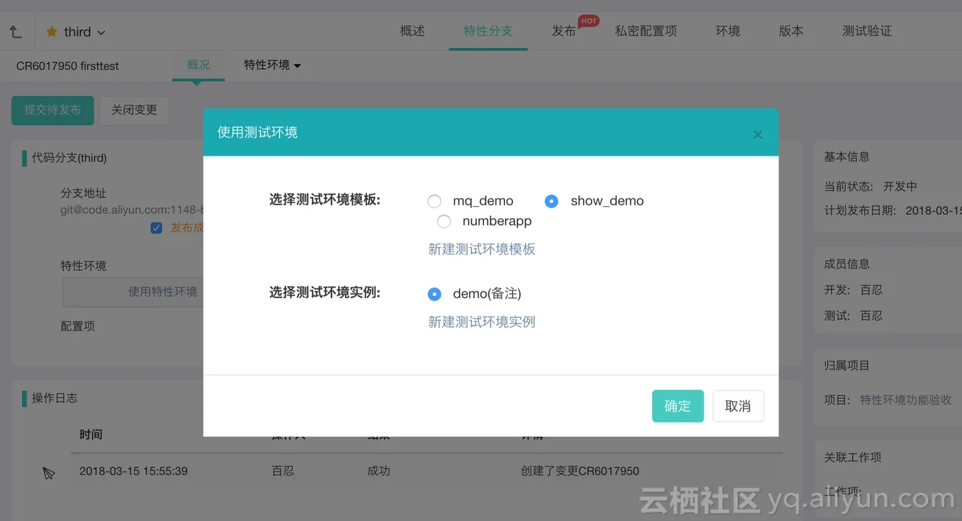This screenshot has width=962, height=521.
Task: Go to the 概述 tab
Action: tap(412, 31)
